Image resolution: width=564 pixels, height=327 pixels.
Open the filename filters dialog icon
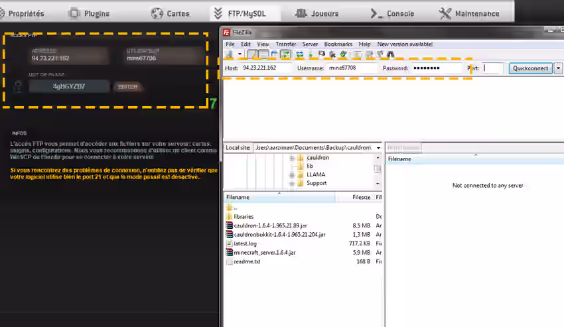pos(357,54)
